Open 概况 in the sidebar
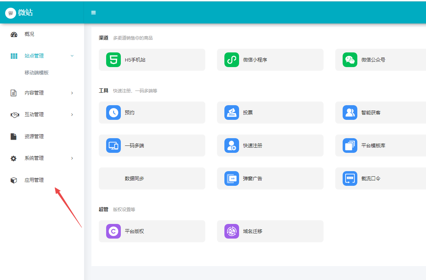Image resolution: width=426 pixels, height=280 pixels. coord(29,34)
